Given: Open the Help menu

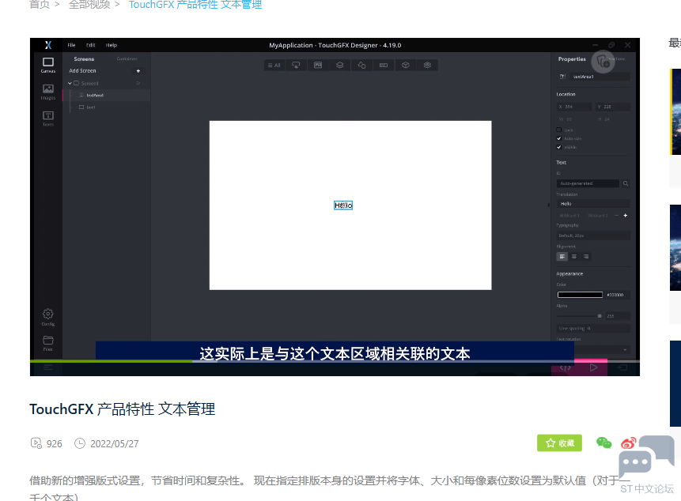Looking at the screenshot, I should point(112,45).
